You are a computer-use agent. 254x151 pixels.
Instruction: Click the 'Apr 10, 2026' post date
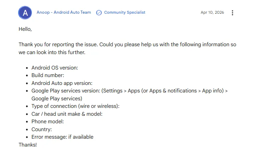212,12
